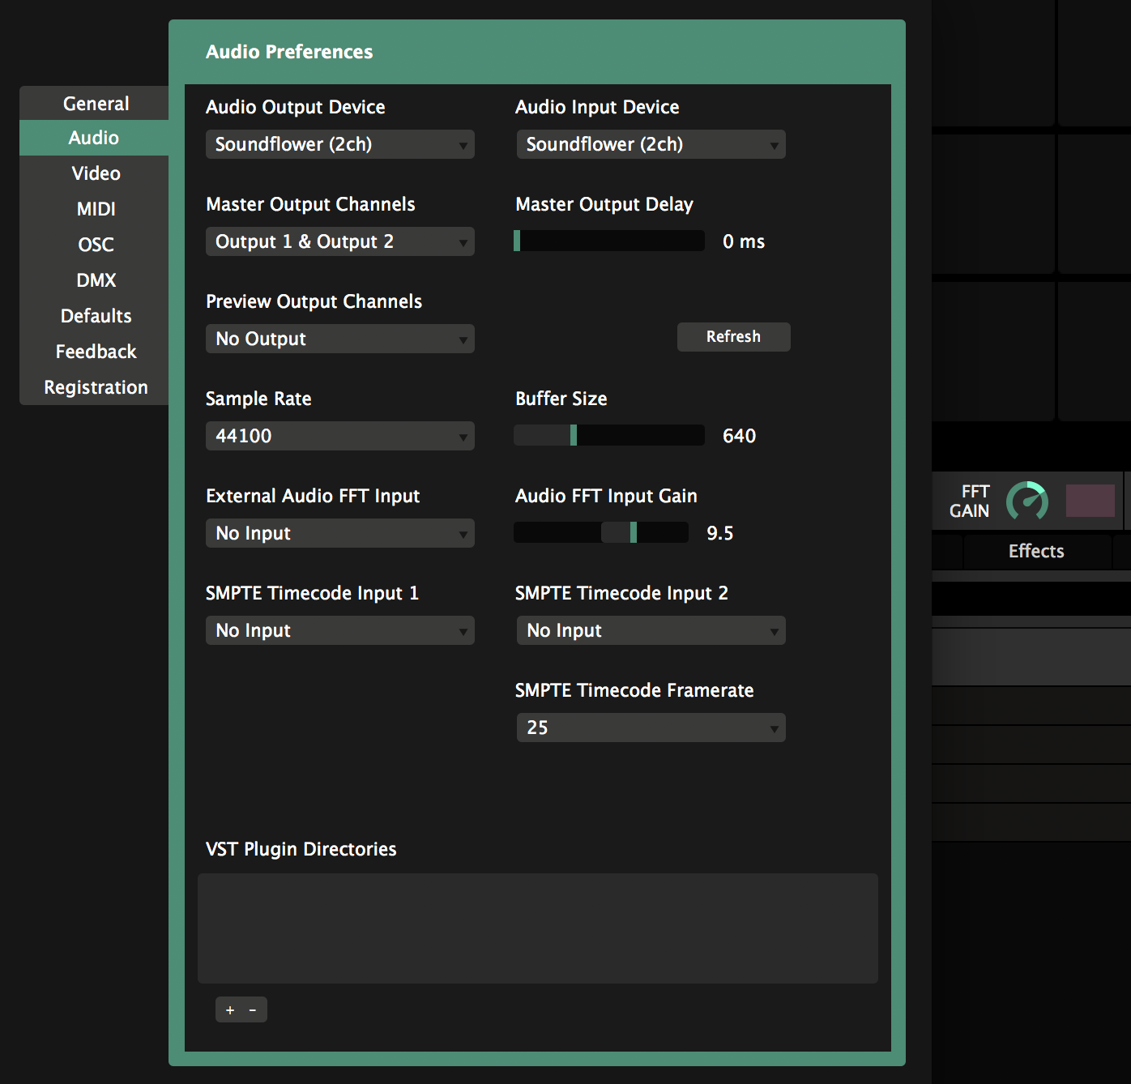Select the Video preferences tab
The height and width of the screenshot is (1084, 1131).
coord(96,173)
